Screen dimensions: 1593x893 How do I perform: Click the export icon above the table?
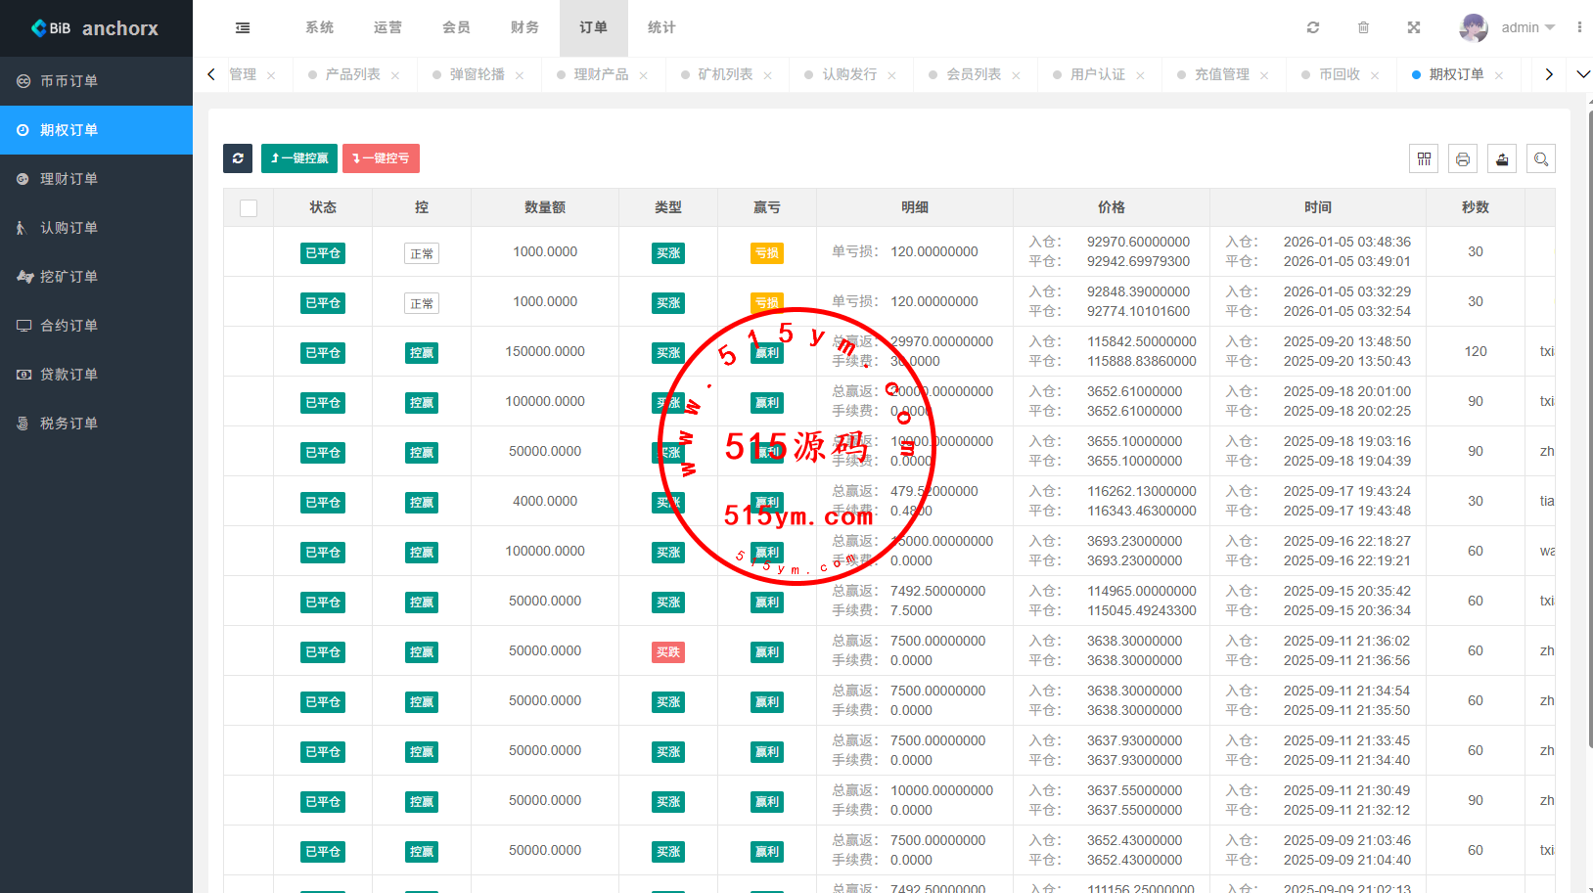coord(1502,158)
